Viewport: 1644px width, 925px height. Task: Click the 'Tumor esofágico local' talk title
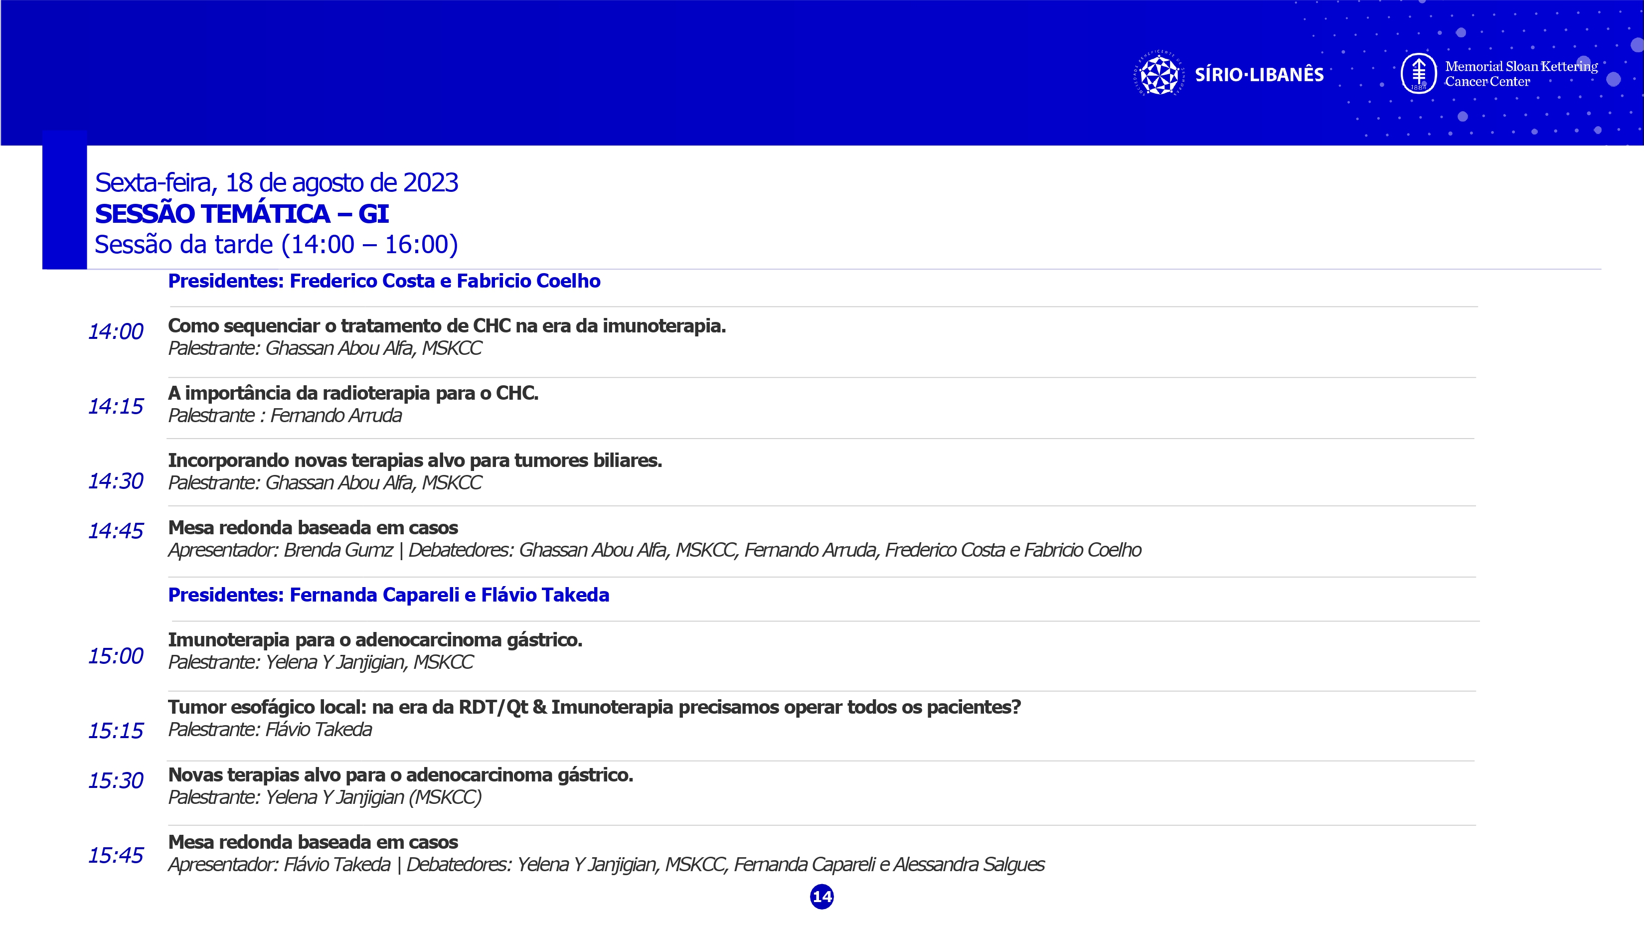point(594,707)
